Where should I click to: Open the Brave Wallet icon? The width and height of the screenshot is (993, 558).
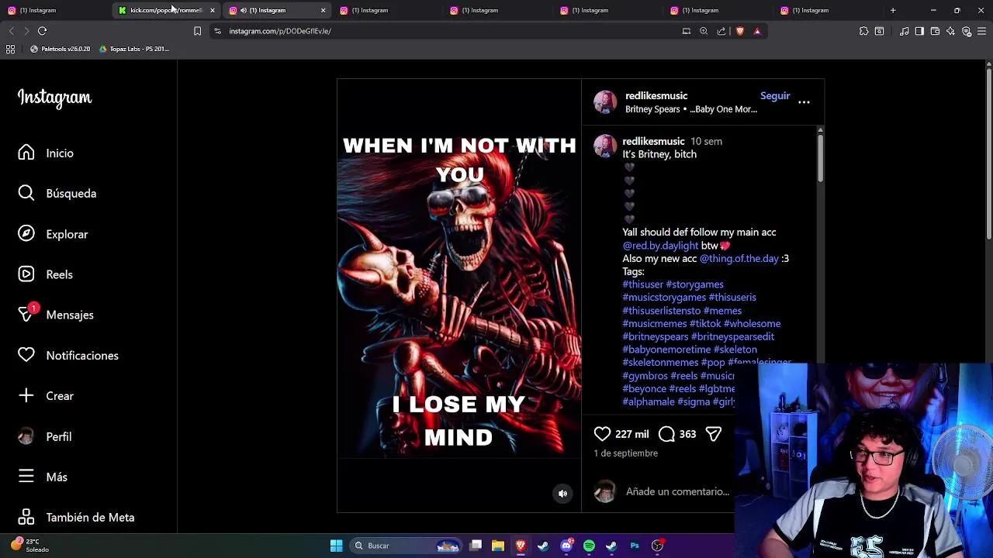click(x=935, y=31)
